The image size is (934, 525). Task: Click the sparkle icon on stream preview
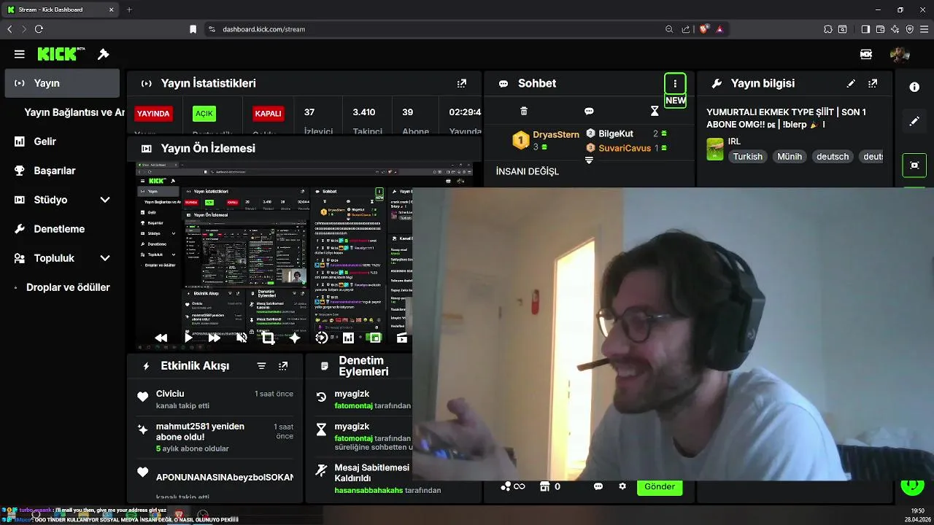(295, 338)
